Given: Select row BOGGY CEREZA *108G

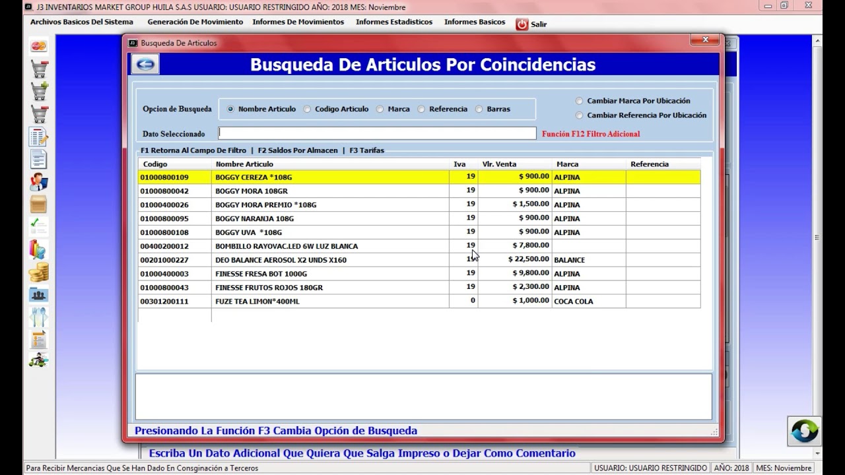Looking at the screenshot, I should 419,177.
